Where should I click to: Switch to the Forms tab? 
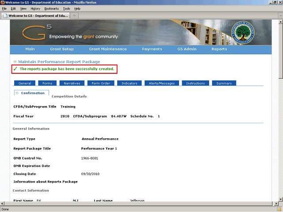tap(47, 83)
